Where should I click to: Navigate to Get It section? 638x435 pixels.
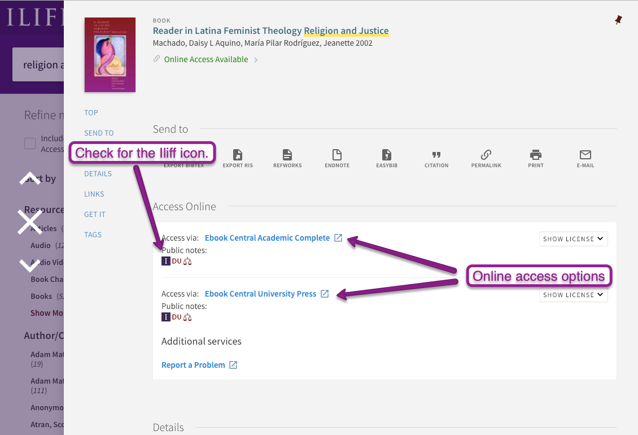tap(95, 214)
